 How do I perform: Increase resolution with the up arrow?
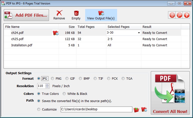click(x=47, y=85)
